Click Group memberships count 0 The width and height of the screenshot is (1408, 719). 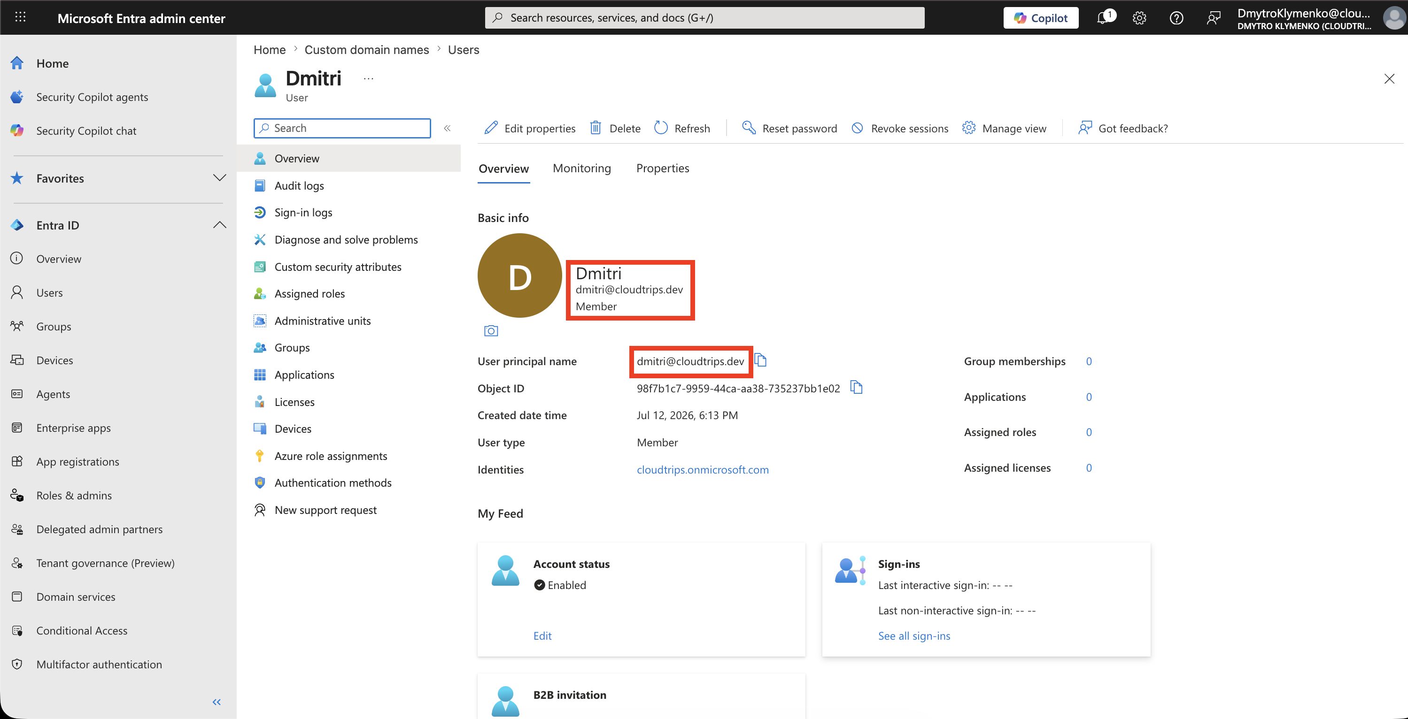click(x=1089, y=361)
